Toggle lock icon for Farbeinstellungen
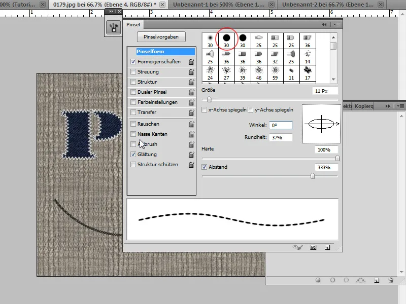 click(x=191, y=102)
